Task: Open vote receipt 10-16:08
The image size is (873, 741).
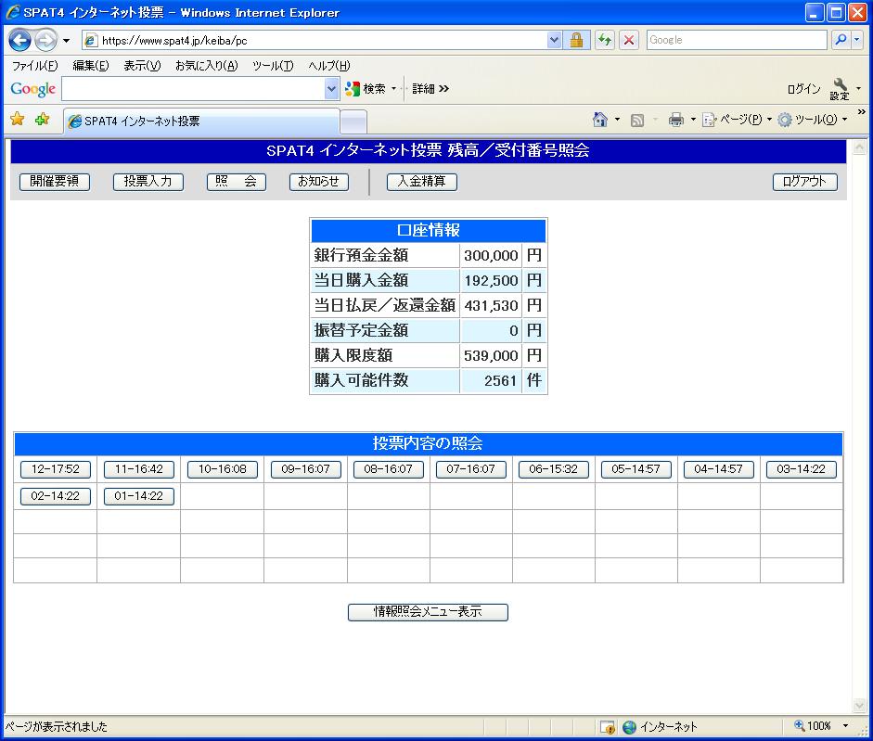Action: click(x=223, y=469)
